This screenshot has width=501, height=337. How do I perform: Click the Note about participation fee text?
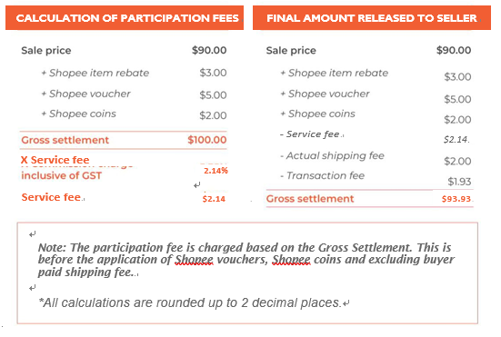(246, 260)
